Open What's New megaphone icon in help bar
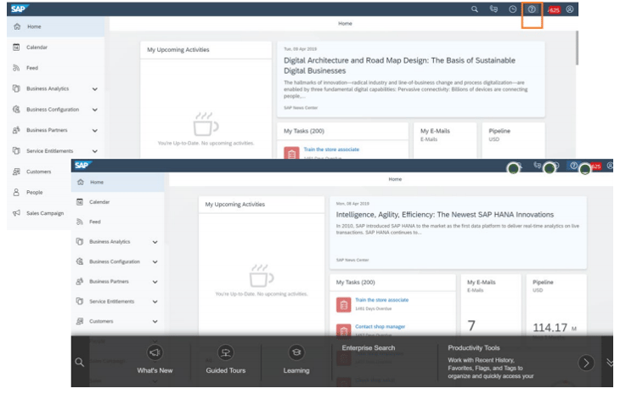This screenshot has height=394, width=620. [155, 352]
